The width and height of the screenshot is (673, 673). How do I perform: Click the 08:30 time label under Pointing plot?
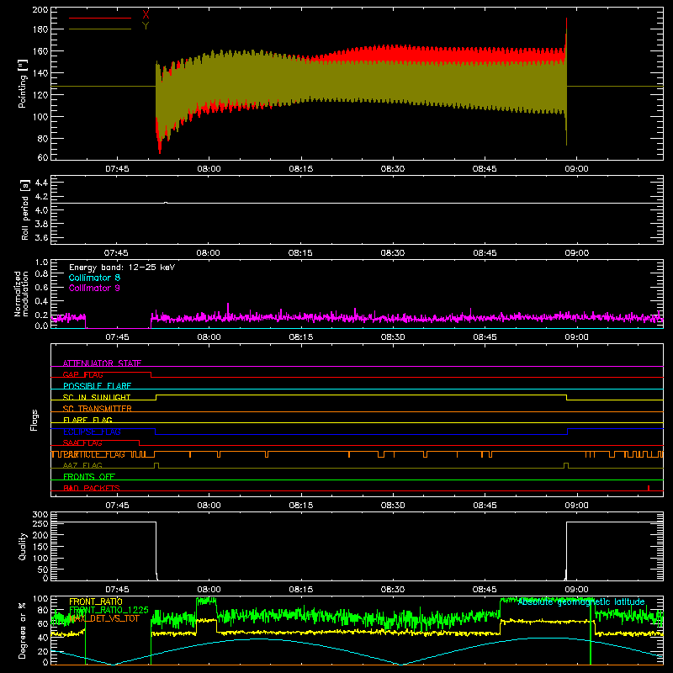pyautogui.click(x=393, y=169)
